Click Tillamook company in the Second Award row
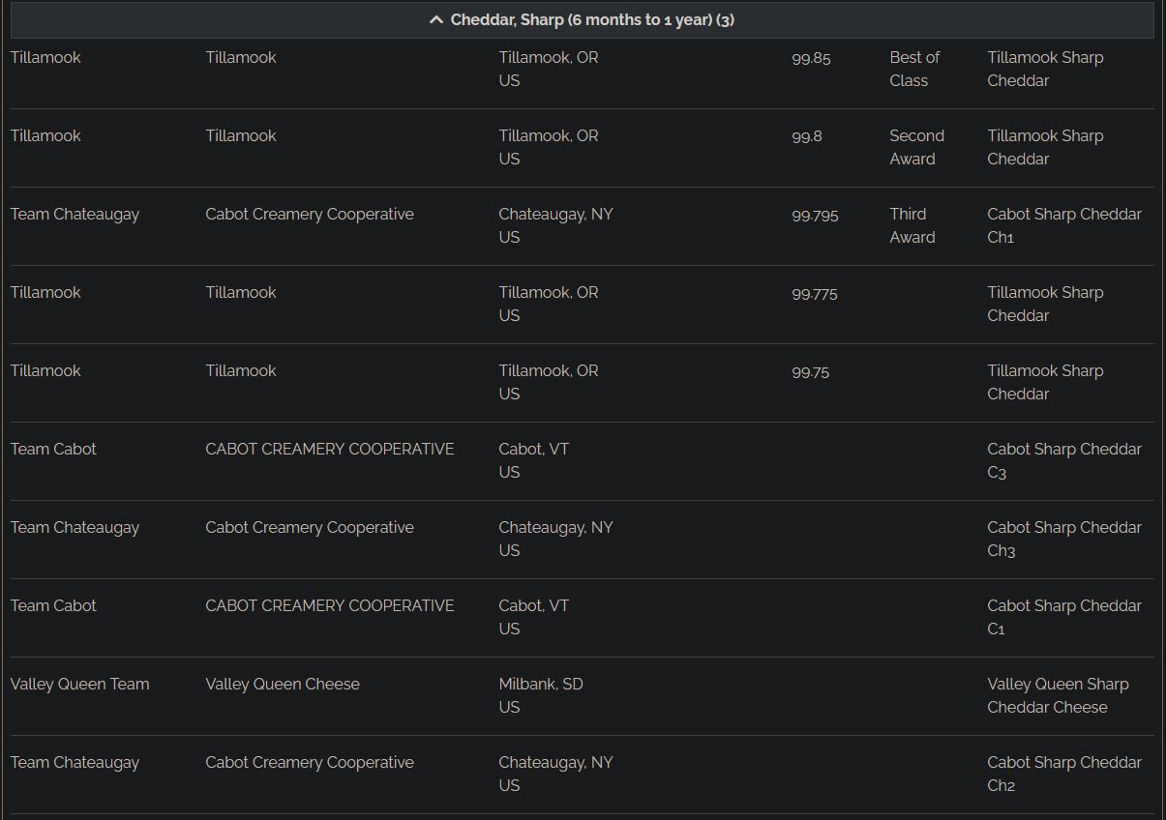This screenshot has height=820, width=1166. [241, 135]
